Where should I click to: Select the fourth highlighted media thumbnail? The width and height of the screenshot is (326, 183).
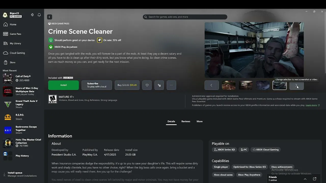[x=280, y=85]
